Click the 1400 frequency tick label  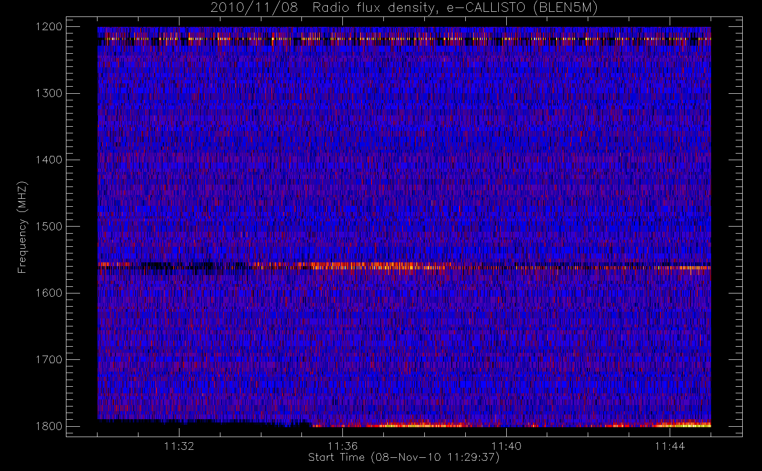(x=49, y=160)
